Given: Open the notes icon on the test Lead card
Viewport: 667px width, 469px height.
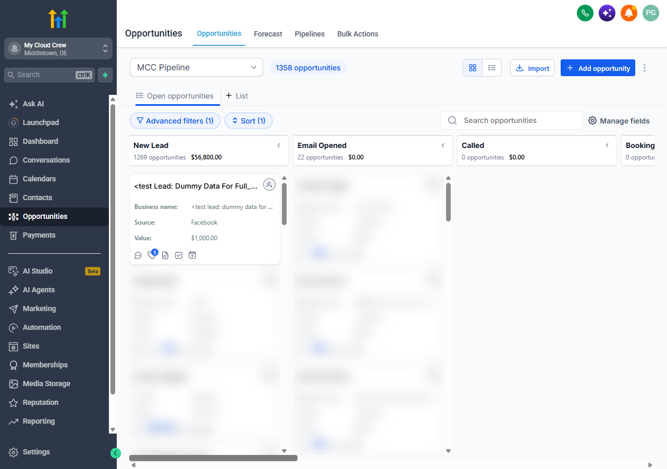Looking at the screenshot, I should [x=165, y=255].
